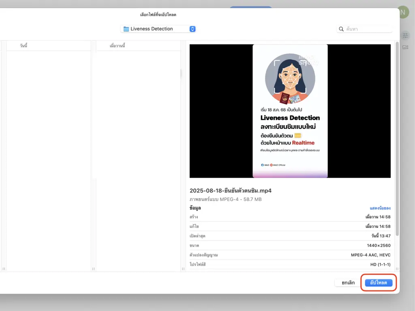Click the preview pane vertical scrollbar

coord(397,138)
